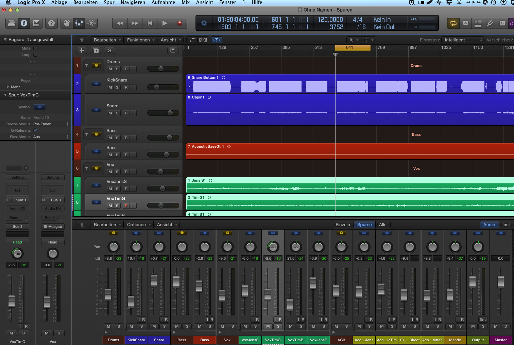Collapse the Spur: VoxTimG section

click(x=5, y=95)
